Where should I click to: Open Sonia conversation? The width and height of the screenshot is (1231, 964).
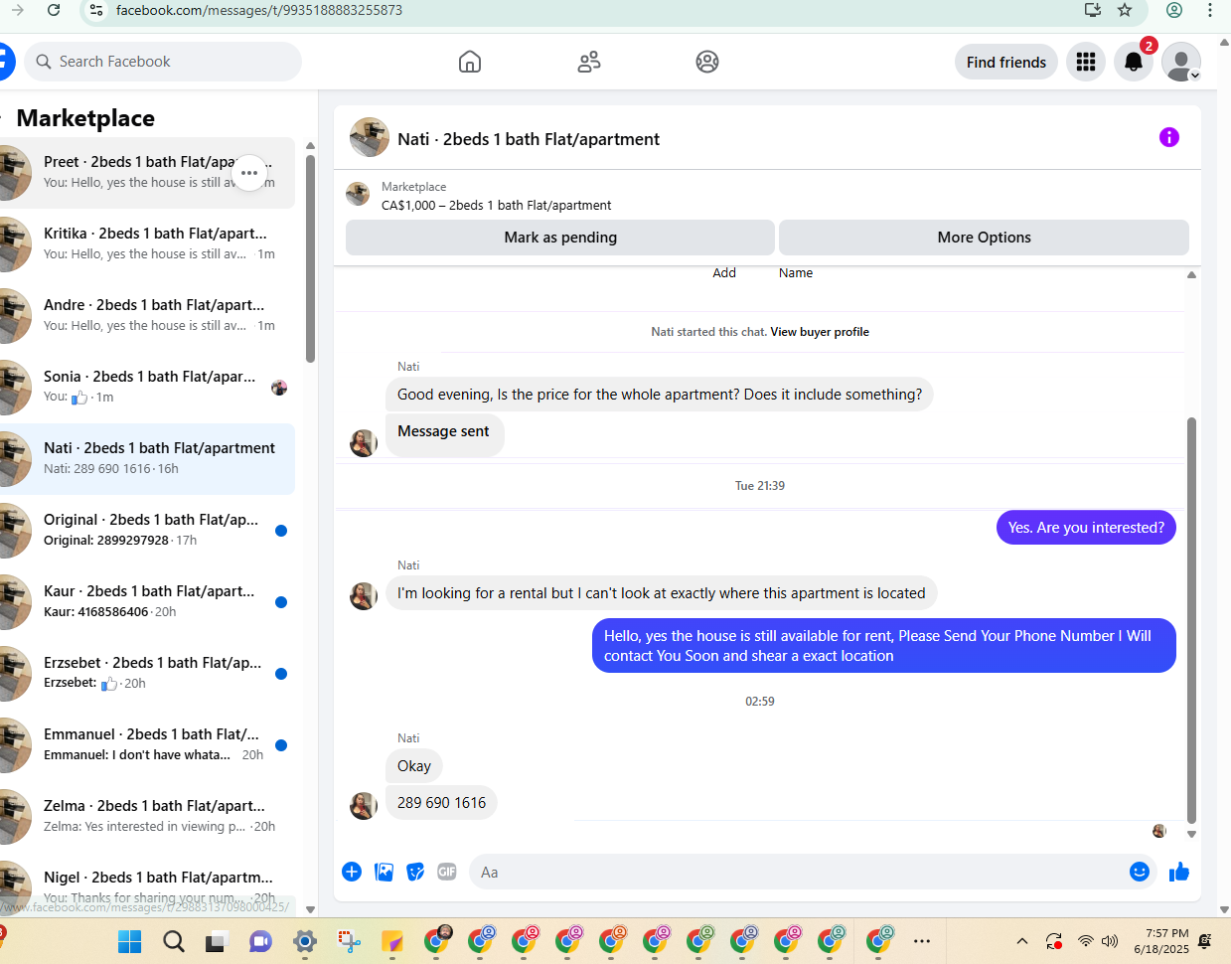(x=147, y=388)
